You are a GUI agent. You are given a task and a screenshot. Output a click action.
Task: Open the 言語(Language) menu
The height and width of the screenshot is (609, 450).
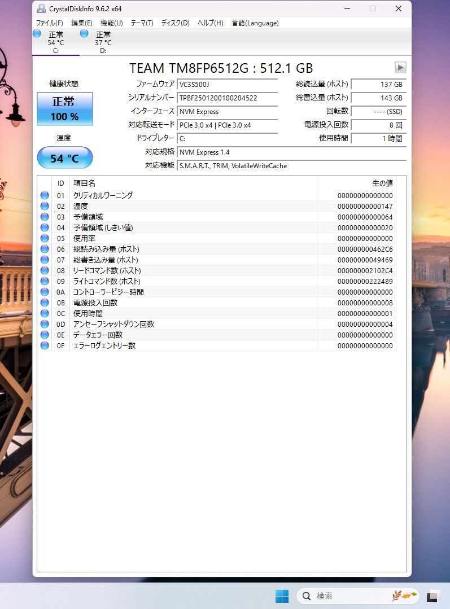pos(255,23)
